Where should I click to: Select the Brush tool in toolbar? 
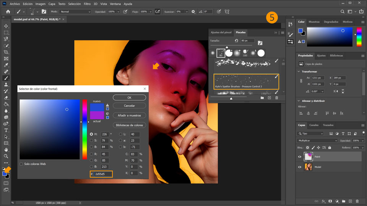pyautogui.click(x=6, y=78)
